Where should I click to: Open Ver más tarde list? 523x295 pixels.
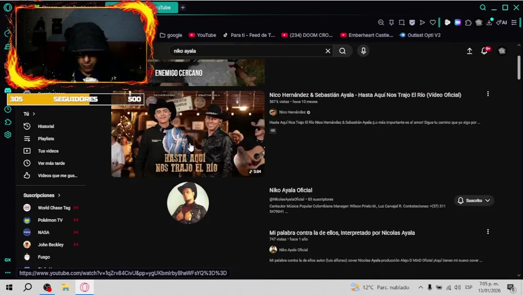[51, 163]
